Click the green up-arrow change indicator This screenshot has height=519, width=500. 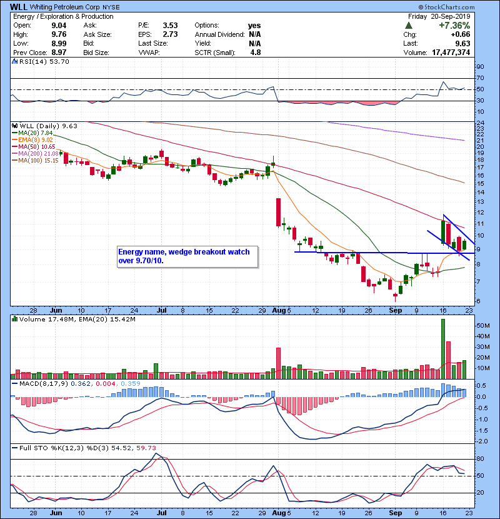(x=409, y=26)
